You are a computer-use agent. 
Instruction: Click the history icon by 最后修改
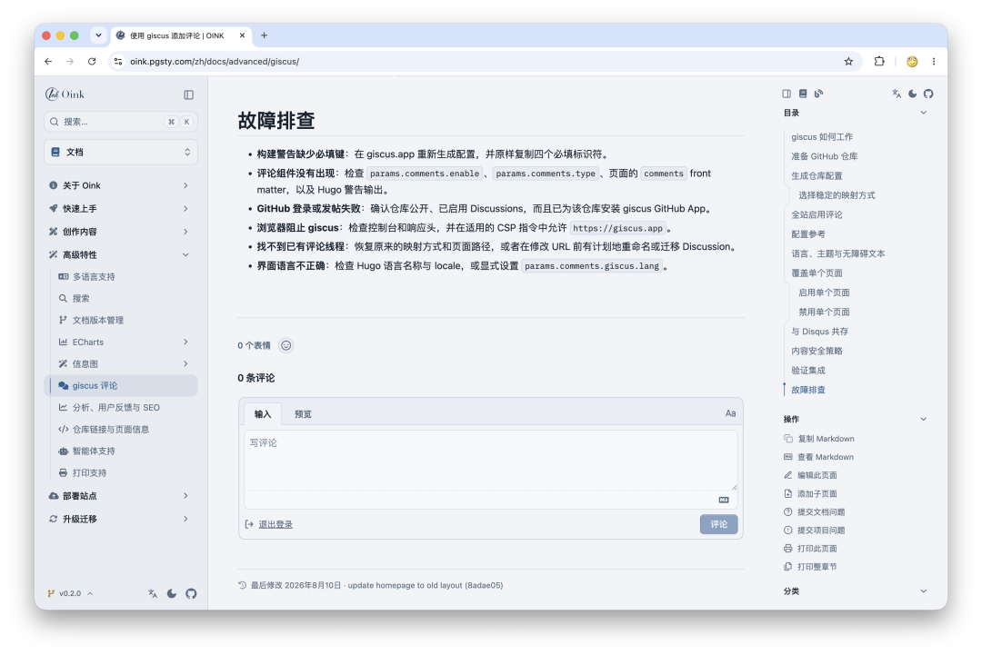click(x=243, y=586)
